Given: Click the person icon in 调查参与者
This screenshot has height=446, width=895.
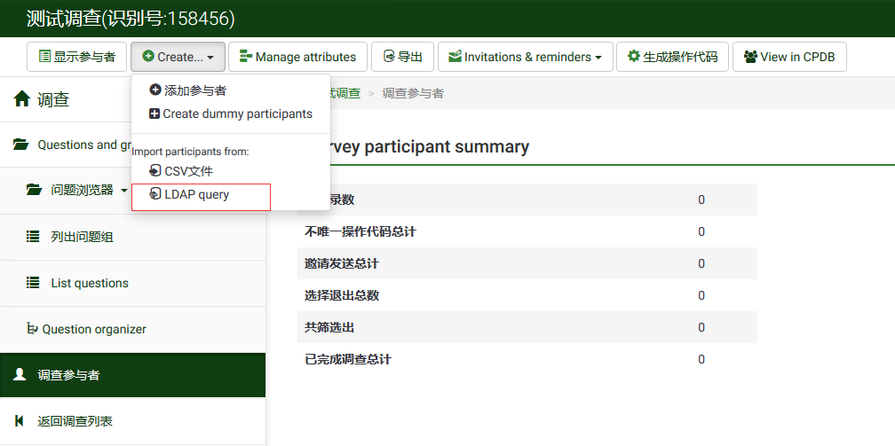Looking at the screenshot, I should point(20,375).
